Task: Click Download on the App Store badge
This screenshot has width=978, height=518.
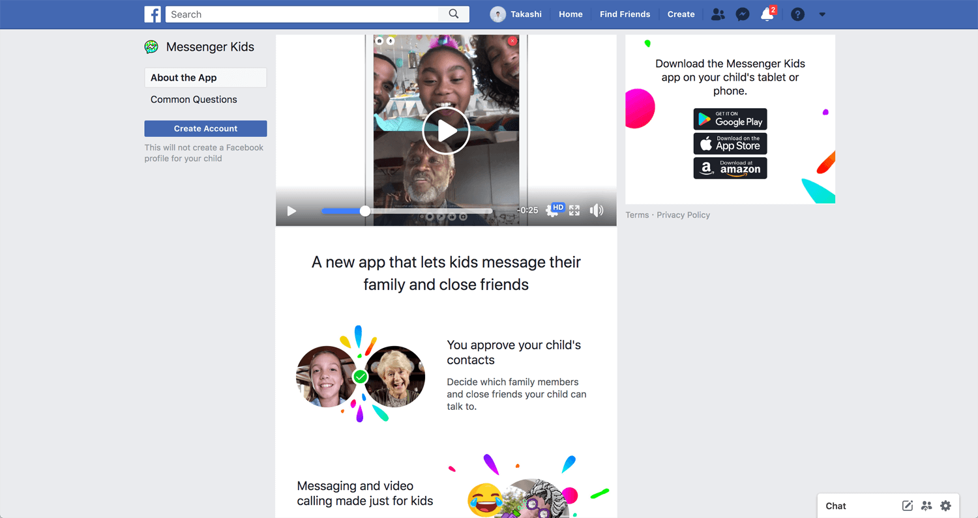Action: coord(730,143)
